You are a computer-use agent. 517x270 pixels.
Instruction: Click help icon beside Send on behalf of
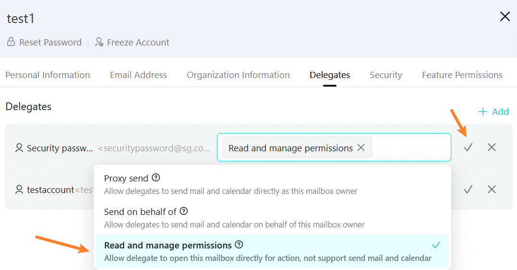183,211
